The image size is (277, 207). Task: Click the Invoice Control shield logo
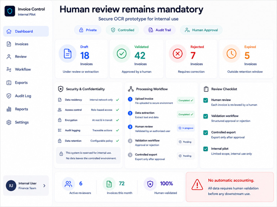click(10, 11)
